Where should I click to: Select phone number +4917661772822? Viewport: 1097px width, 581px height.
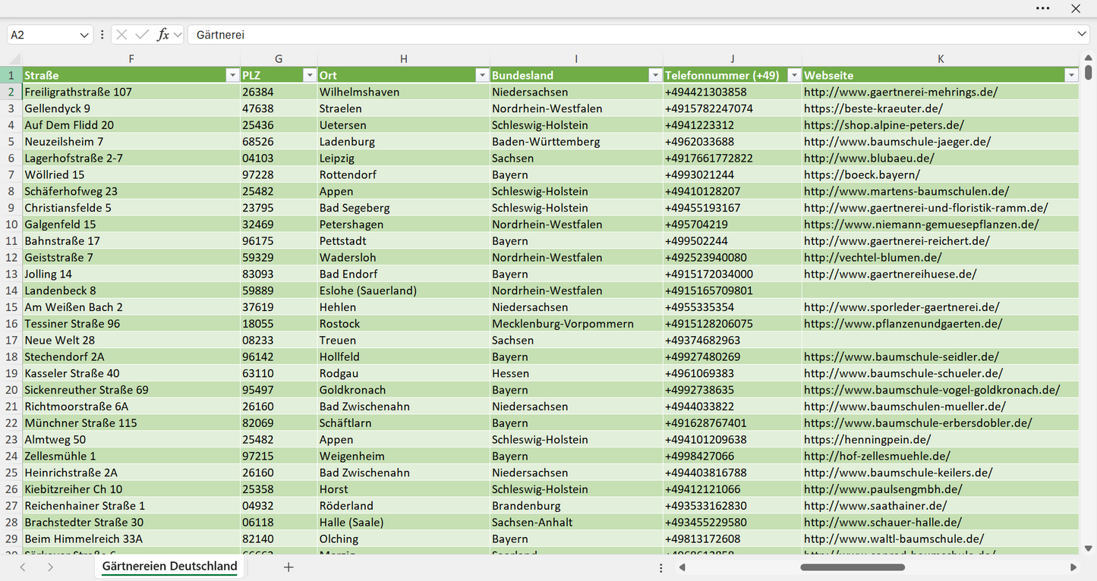733,158
